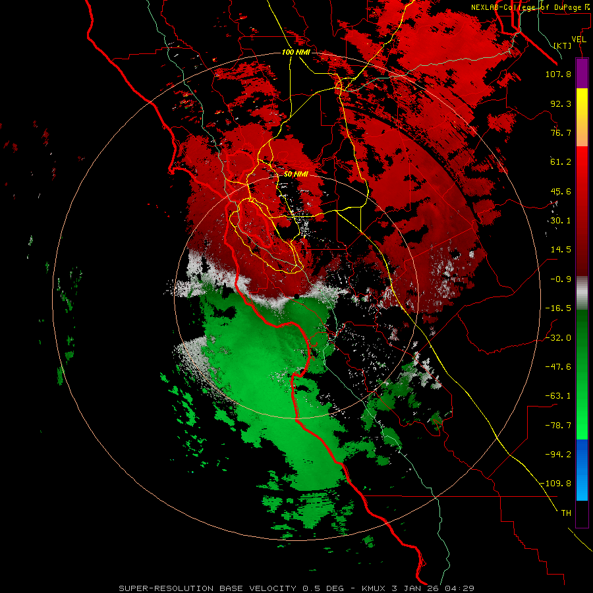
Task: Click the 45.6 velocity scale value
Action: 561,191
